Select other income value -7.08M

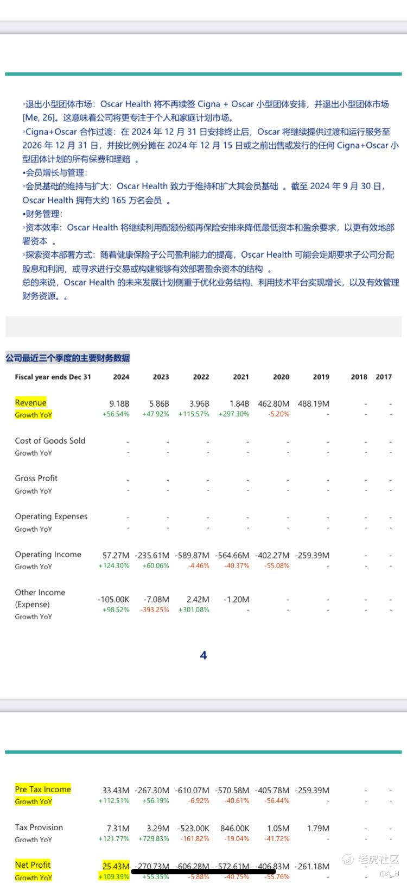(156, 600)
